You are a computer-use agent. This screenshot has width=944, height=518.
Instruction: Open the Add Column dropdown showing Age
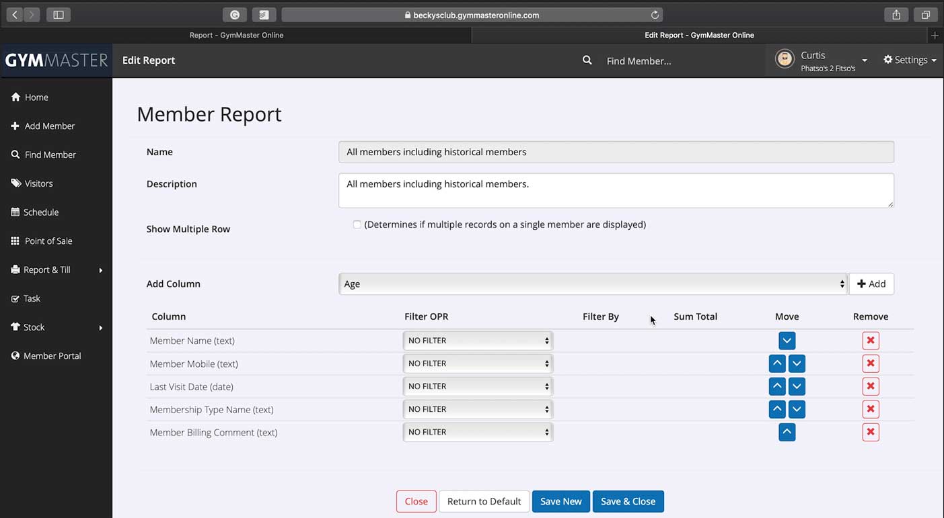(x=592, y=284)
